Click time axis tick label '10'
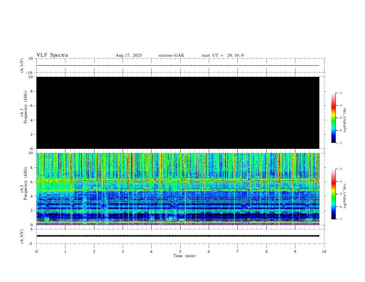The width and height of the screenshot is (365, 282). point(324,252)
